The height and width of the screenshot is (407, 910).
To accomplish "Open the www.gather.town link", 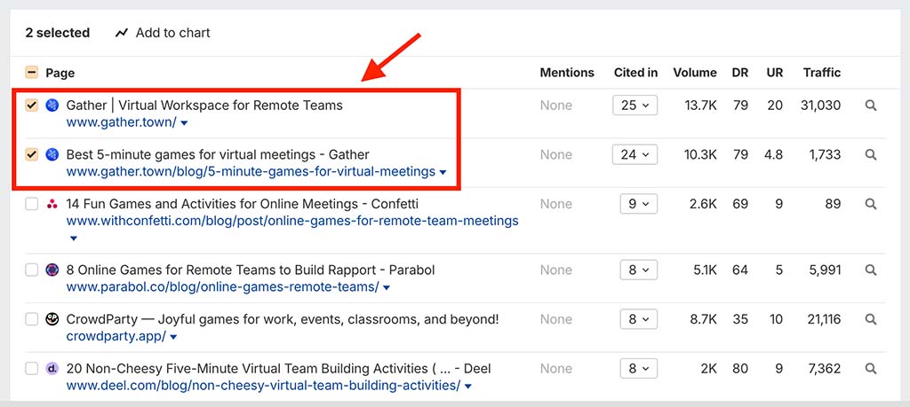I will (121, 121).
